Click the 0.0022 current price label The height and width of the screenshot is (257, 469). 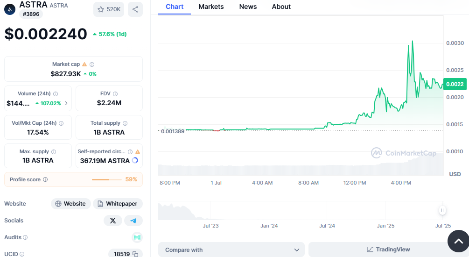pyautogui.click(x=455, y=84)
